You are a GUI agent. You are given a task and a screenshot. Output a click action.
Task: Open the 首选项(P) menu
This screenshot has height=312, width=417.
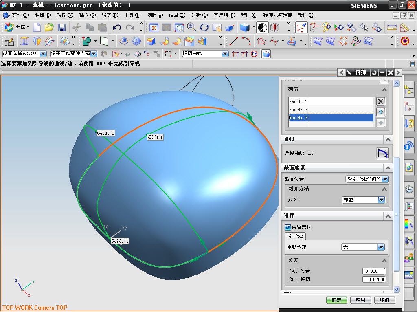point(224,15)
